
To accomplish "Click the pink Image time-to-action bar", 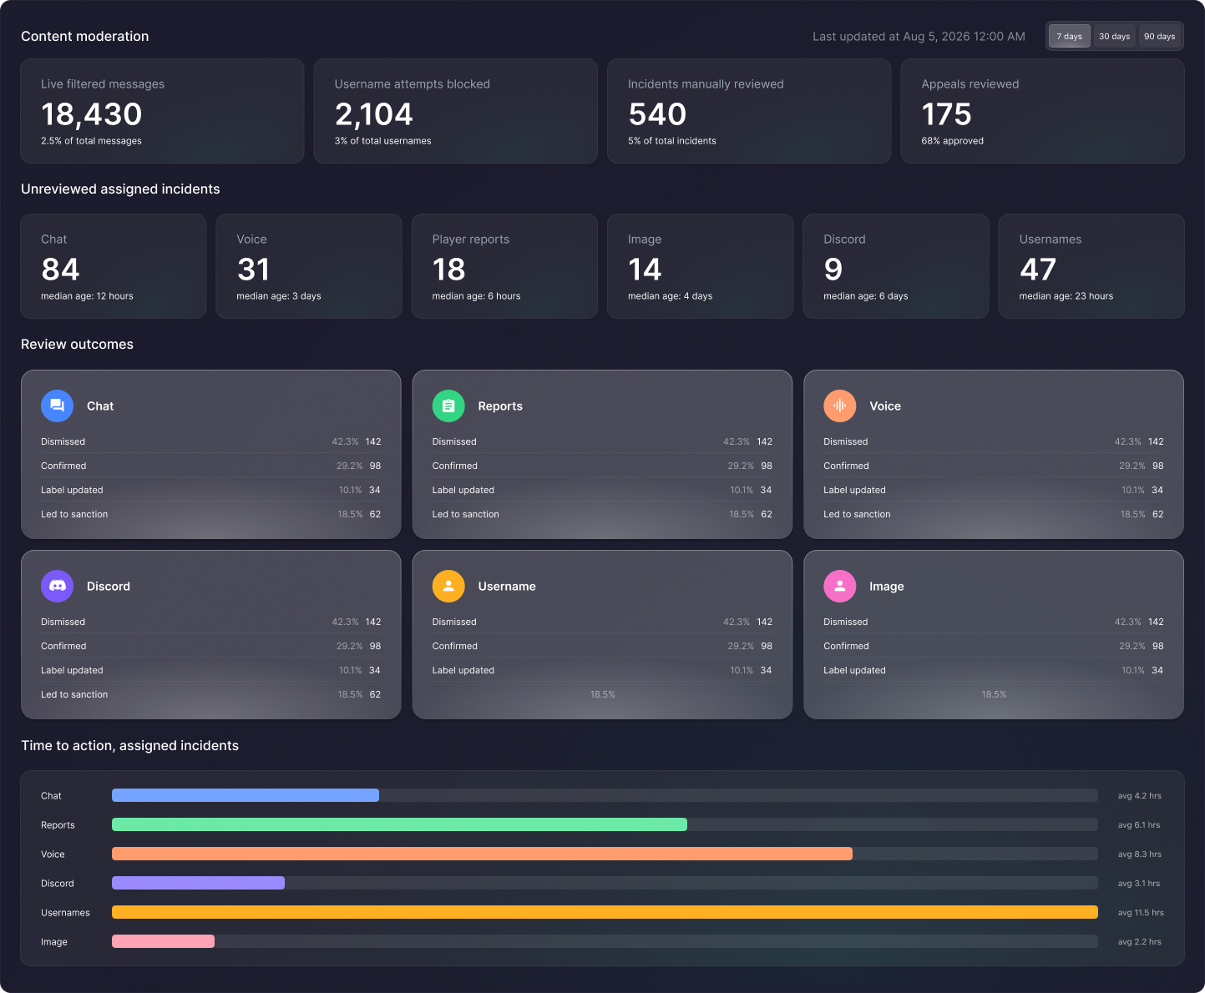I will [163, 941].
